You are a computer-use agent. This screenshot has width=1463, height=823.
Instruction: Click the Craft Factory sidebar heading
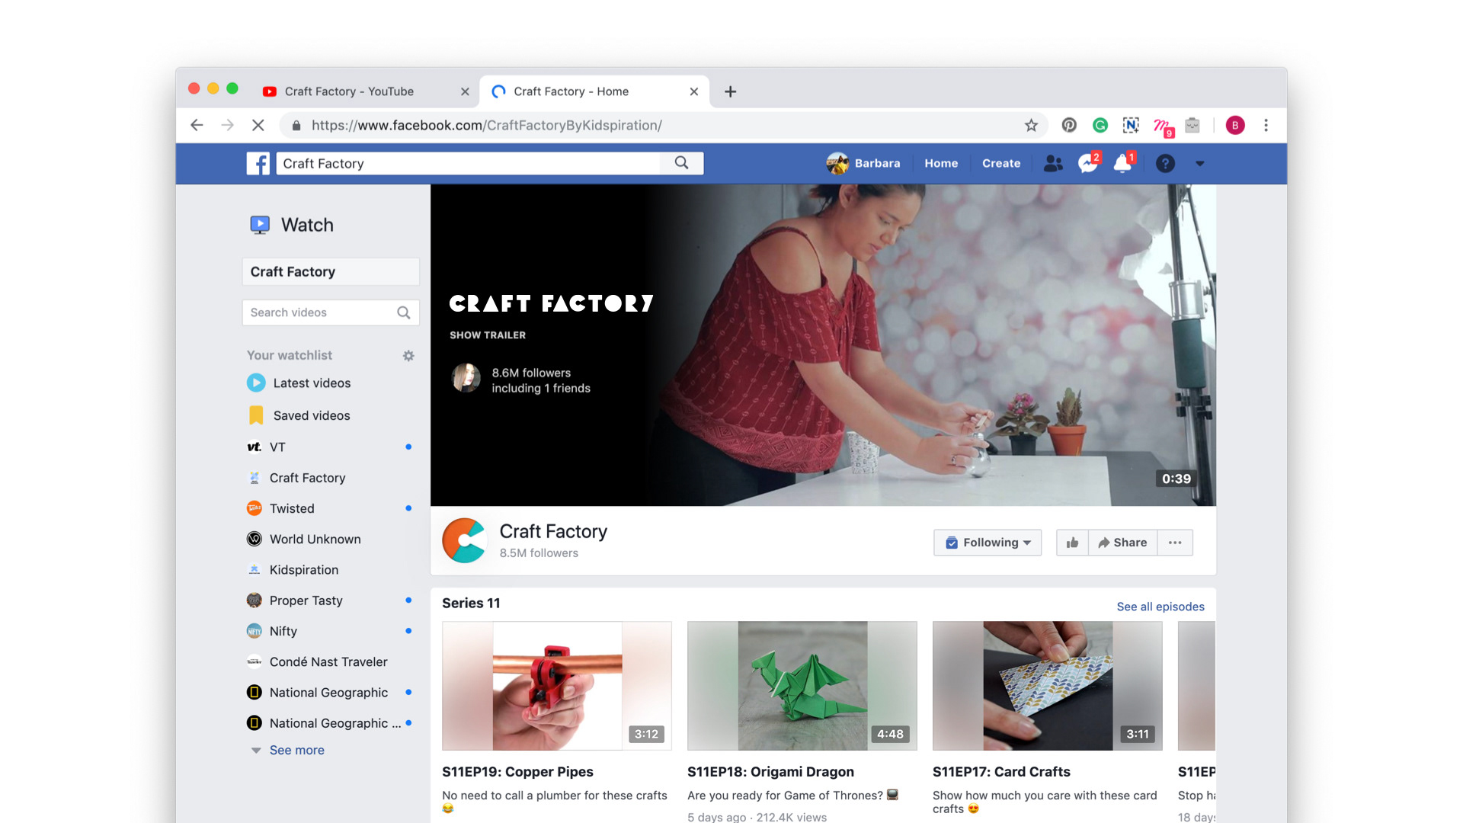click(331, 272)
